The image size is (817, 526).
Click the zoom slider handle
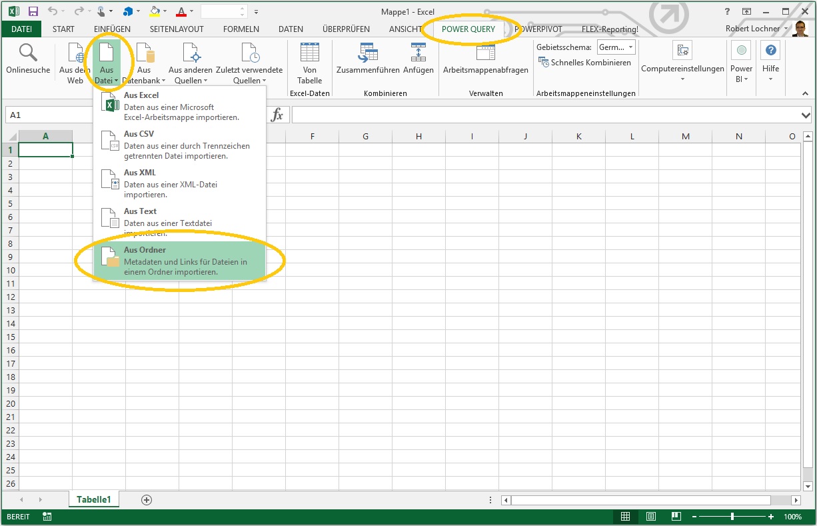(732, 517)
